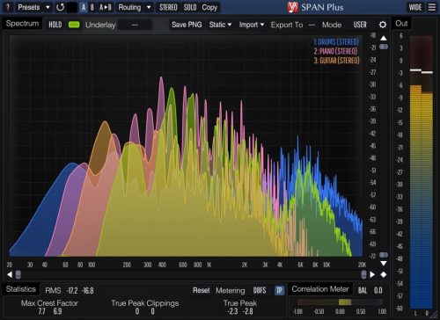Select the B state button
440x320 pixels.
[x=92, y=7]
